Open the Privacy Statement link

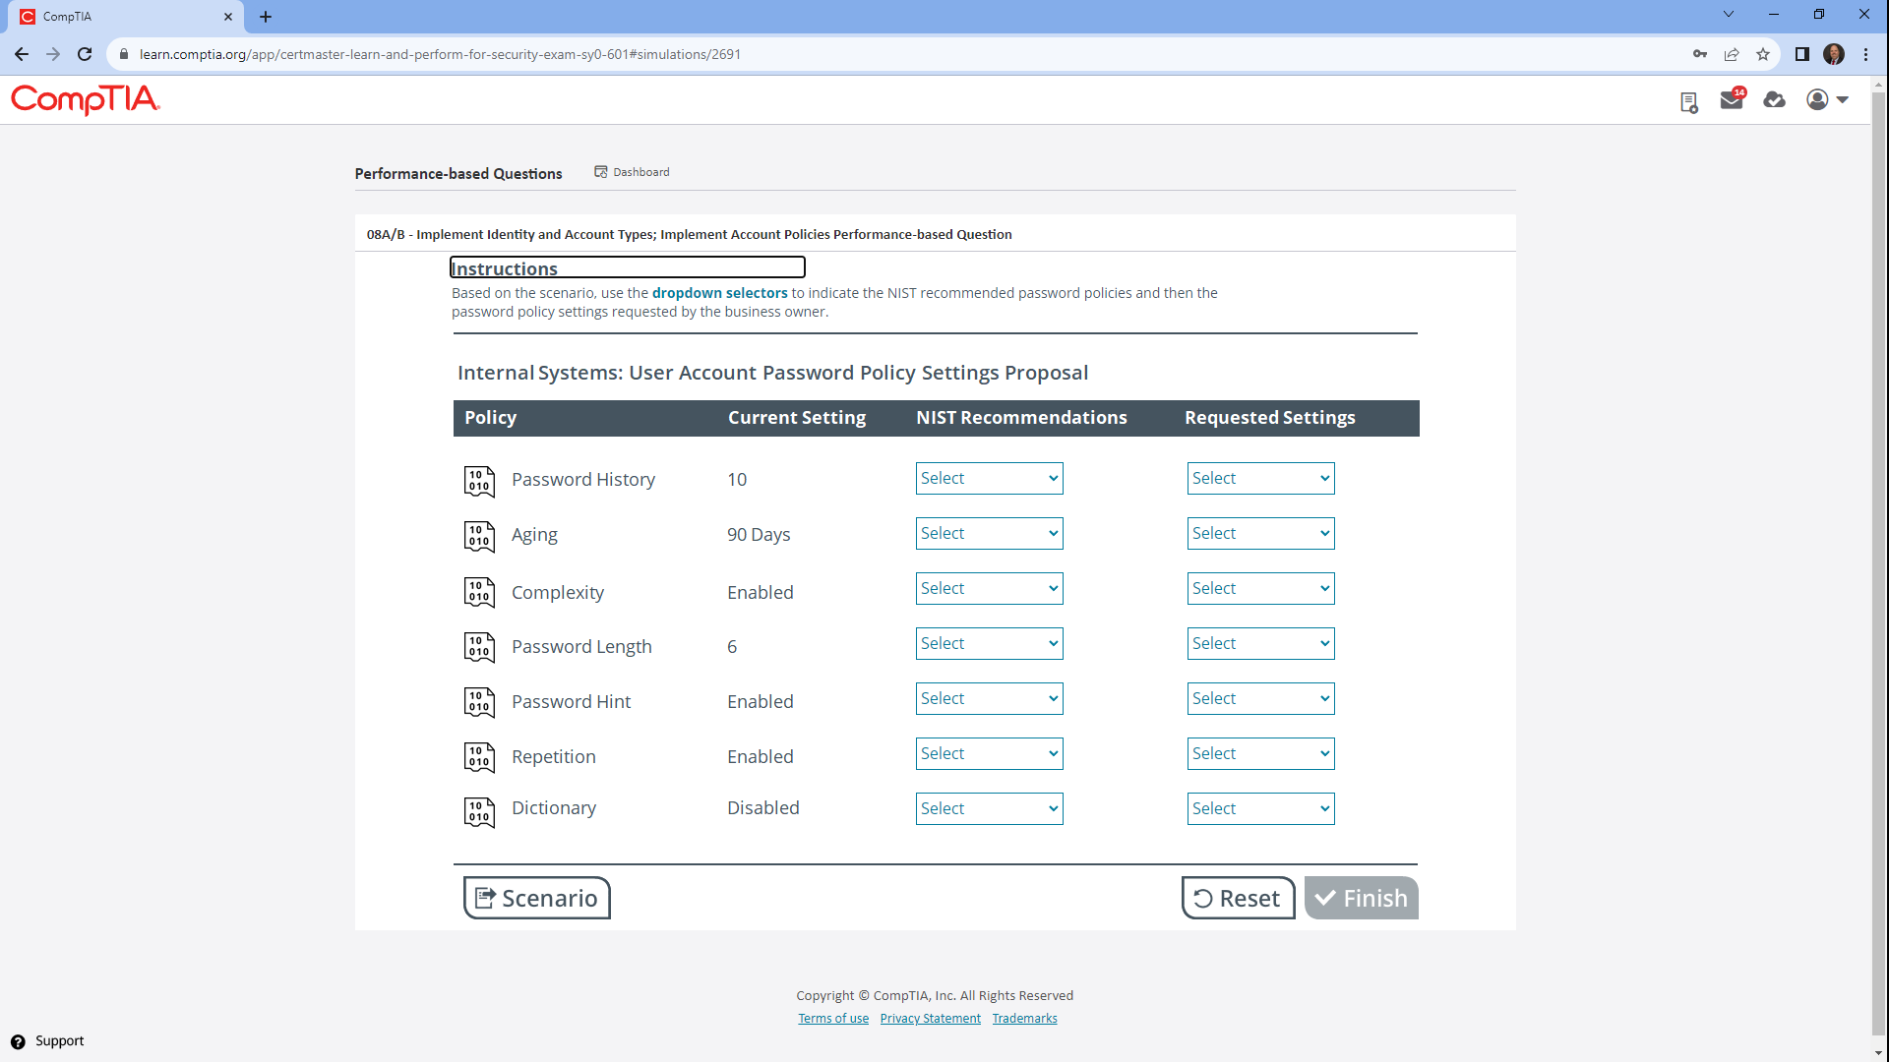[x=930, y=1019]
